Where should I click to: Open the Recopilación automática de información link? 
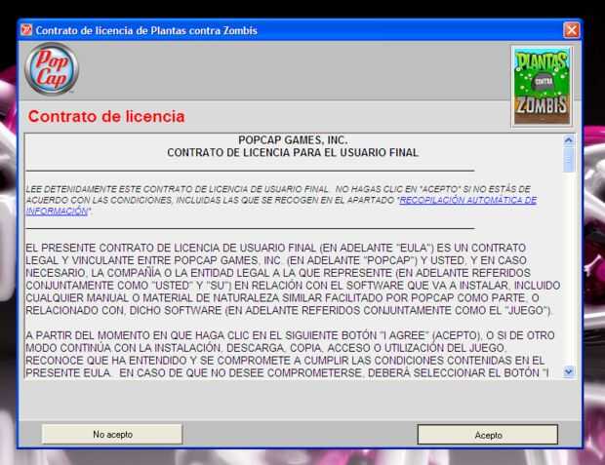467,200
